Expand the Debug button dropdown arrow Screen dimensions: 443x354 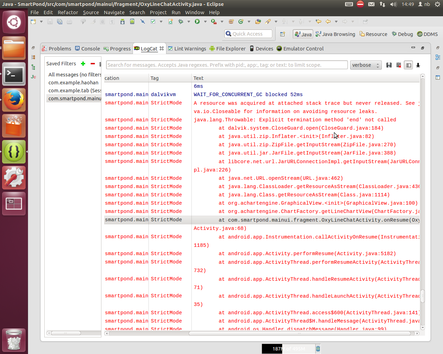(189, 21)
